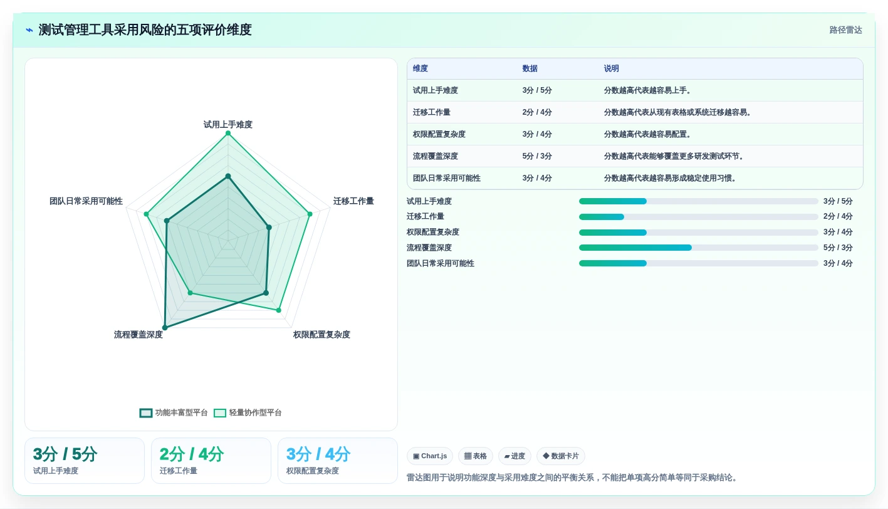This screenshot has height=509, width=888.
Task: Click radar axis label 流程覆盖深度
Action: [x=138, y=335]
